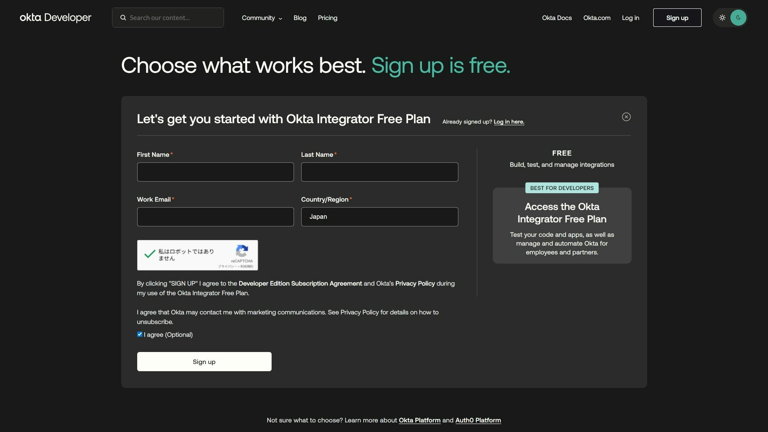Close the signup form panel
This screenshot has height=432, width=768.
pos(626,117)
